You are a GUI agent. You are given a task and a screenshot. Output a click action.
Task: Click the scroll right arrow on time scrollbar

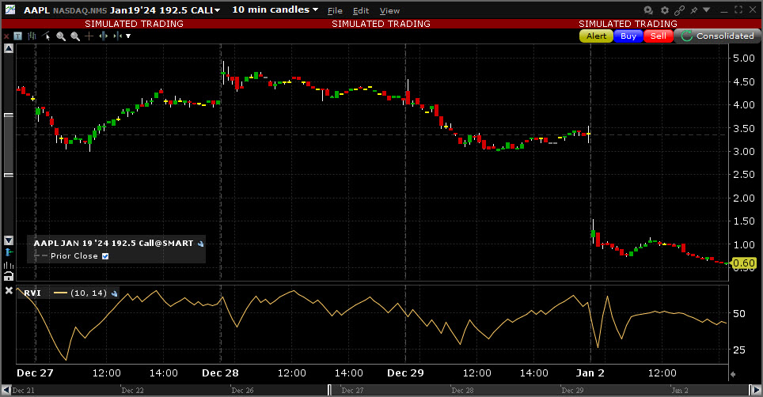(757, 390)
